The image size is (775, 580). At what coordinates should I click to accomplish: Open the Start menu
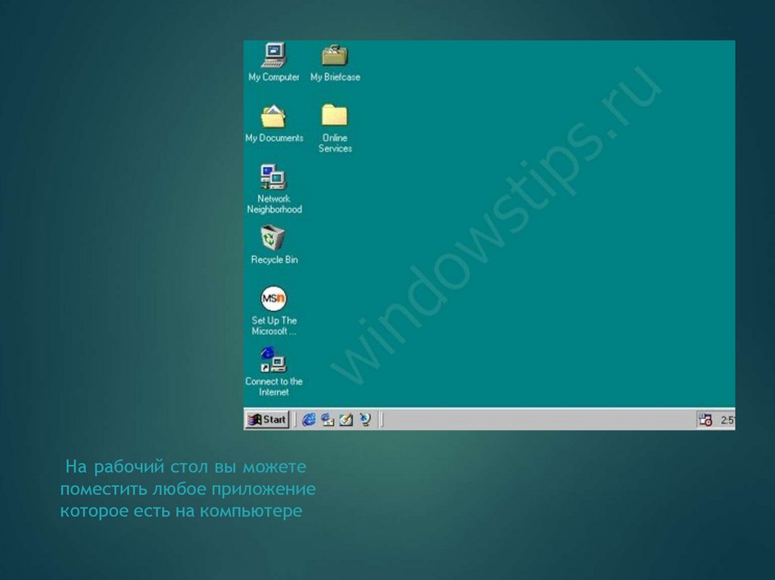click(x=266, y=420)
